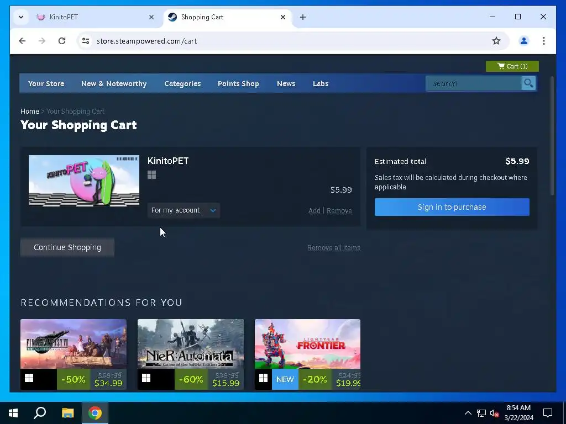This screenshot has width=566, height=424.
Task: Open NieR:Automata recommendation thumbnail
Action: 190,343
